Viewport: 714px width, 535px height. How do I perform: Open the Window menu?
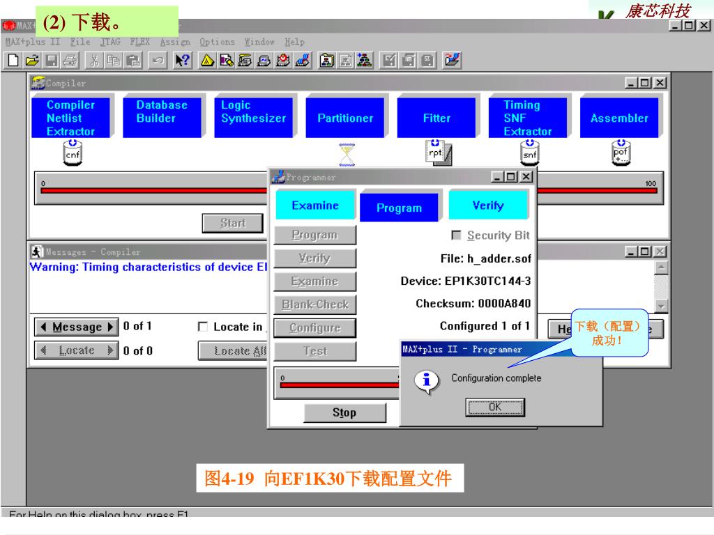(259, 42)
